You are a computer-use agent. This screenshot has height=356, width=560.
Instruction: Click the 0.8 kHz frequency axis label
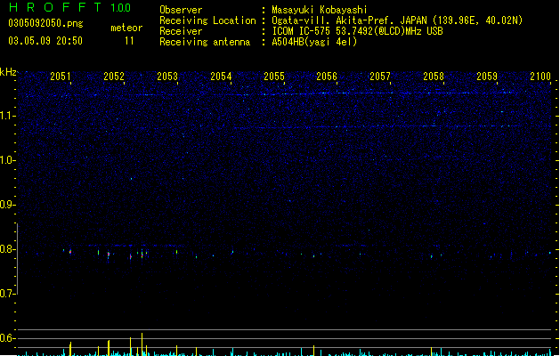click(7, 249)
